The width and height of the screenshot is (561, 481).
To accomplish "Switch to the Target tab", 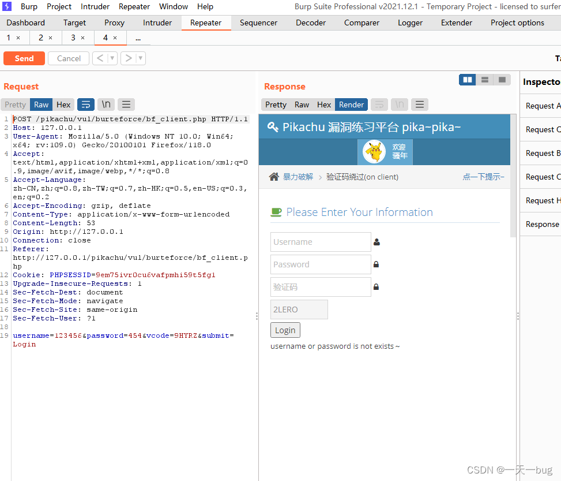I will pyautogui.click(x=74, y=23).
